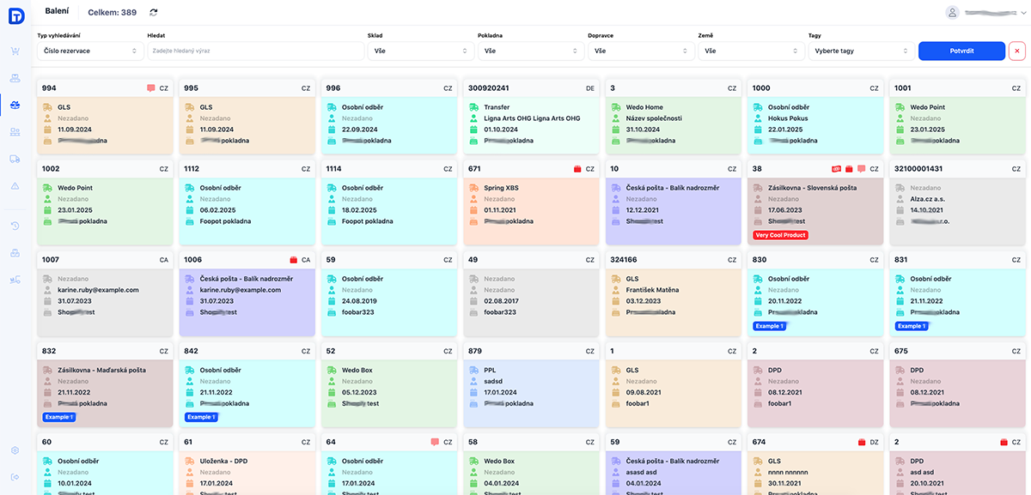Click the date 02.08.2017 on order 49
Image resolution: width=1031 pixels, height=495 pixels.
click(x=501, y=301)
